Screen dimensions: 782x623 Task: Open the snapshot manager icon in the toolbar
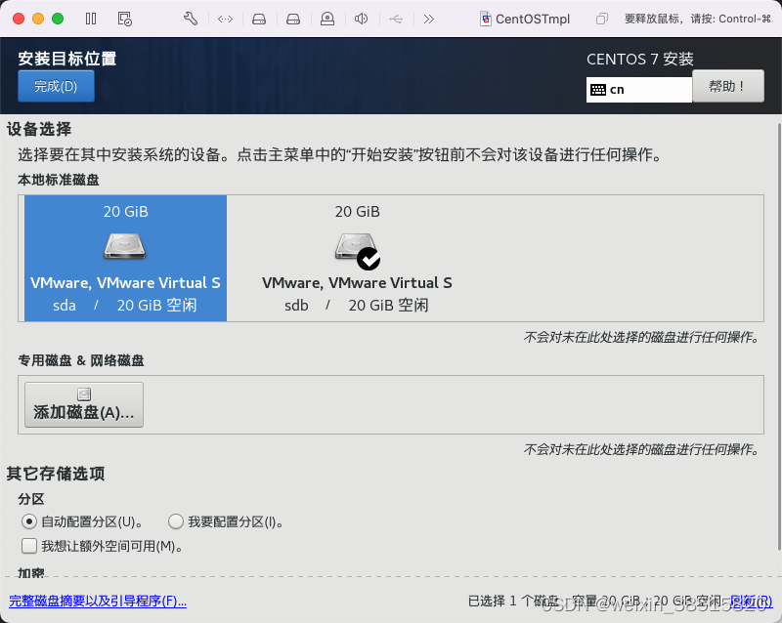click(125, 19)
